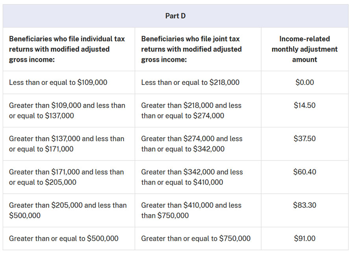Click the $60.40 adjustment amount

[304, 172]
